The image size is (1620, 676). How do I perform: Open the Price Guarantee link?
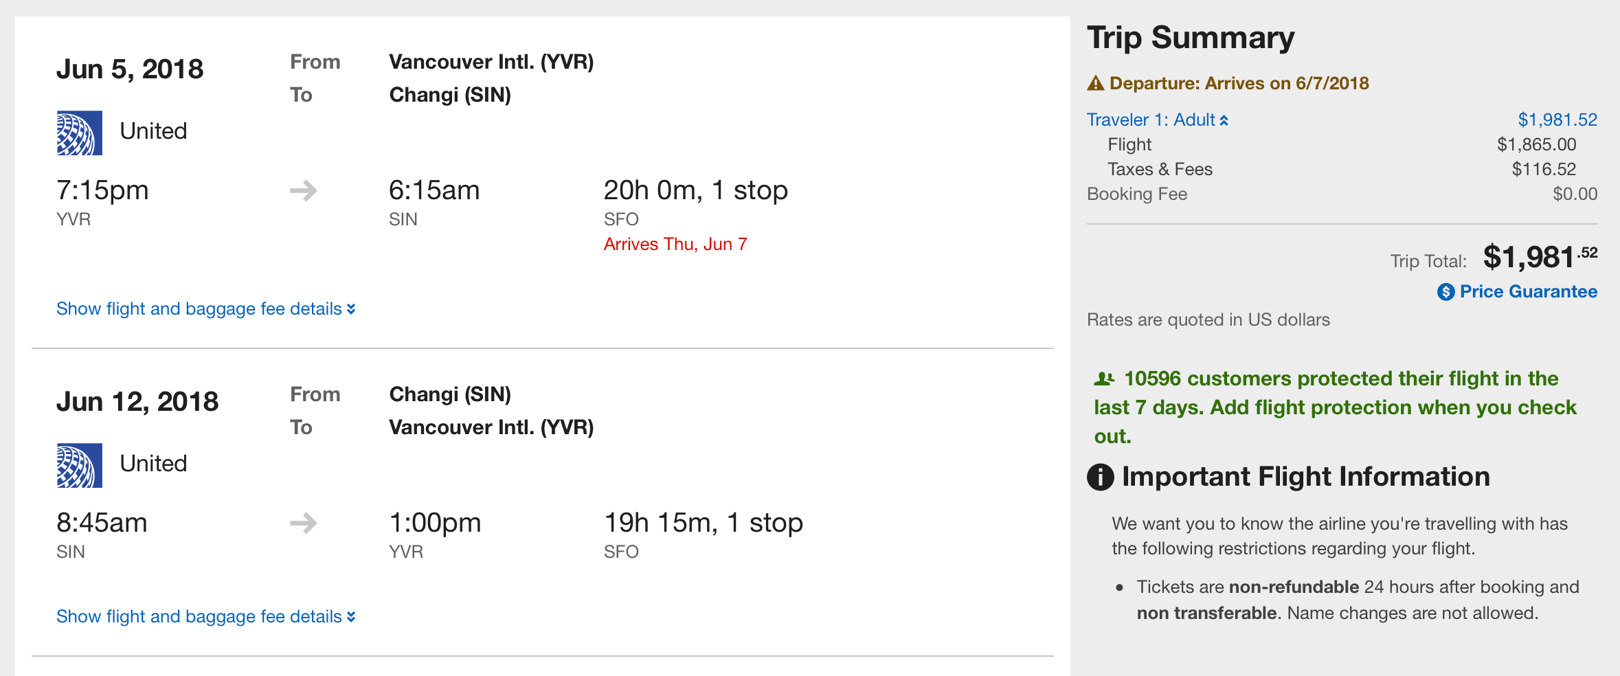click(1528, 292)
